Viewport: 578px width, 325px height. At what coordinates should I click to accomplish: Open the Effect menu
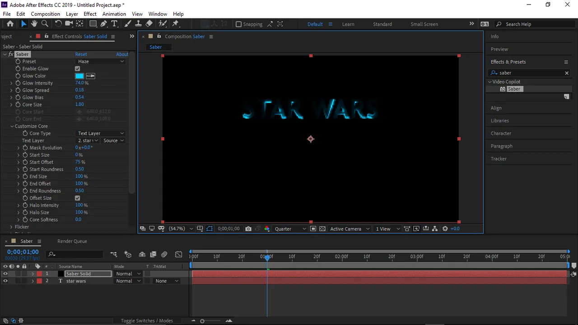(x=90, y=14)
